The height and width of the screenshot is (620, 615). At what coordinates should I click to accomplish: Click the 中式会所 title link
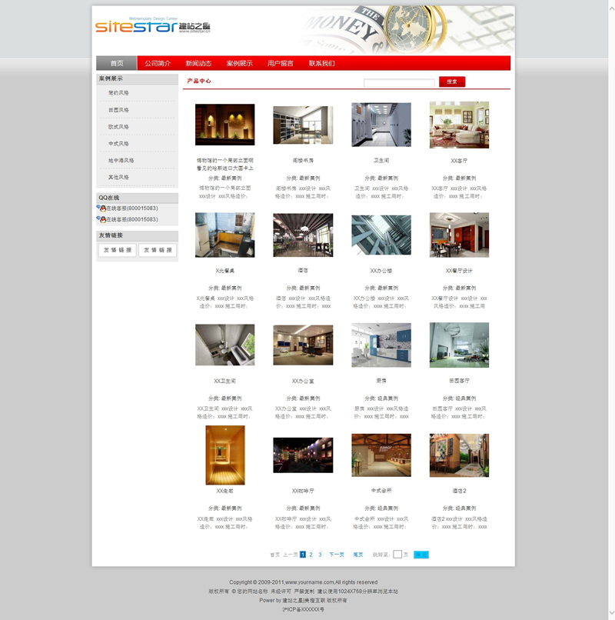(381, 490)
